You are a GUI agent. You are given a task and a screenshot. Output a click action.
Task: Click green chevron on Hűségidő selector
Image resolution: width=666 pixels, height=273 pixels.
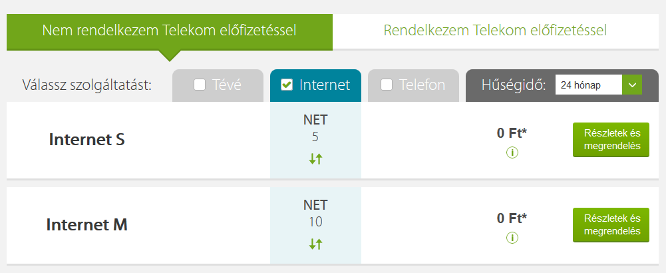(x=632, y=85)
